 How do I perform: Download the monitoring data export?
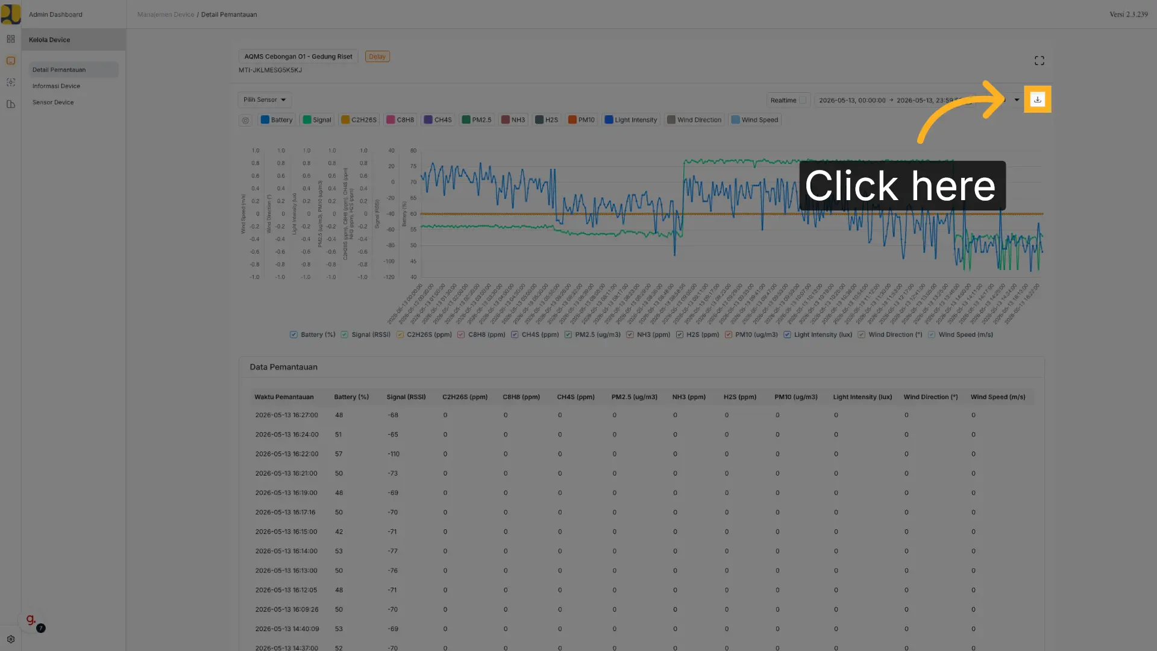pyautogui.click(x=1037, y=99)
